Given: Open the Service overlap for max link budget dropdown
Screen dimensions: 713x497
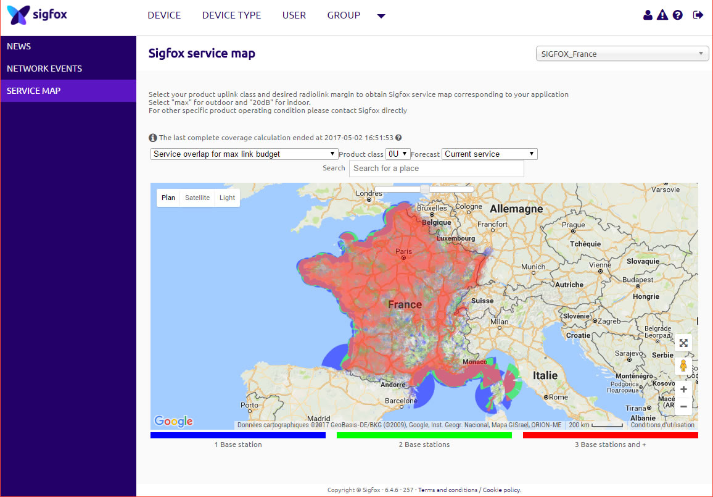Looking at the screenshot, I should tap(244, 154).
